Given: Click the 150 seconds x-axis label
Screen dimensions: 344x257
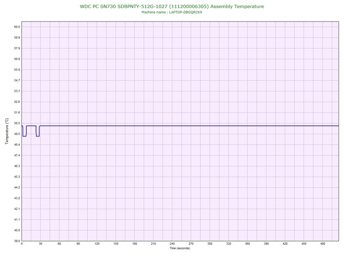Looking at the screenshot, I should 116,244.
